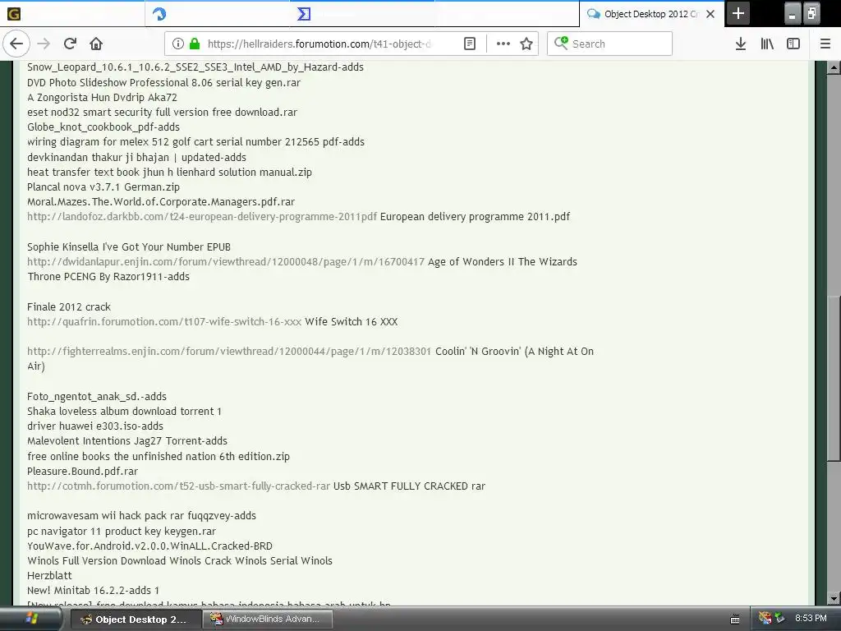Open the Firefox hamburger menu

[825, 44]
